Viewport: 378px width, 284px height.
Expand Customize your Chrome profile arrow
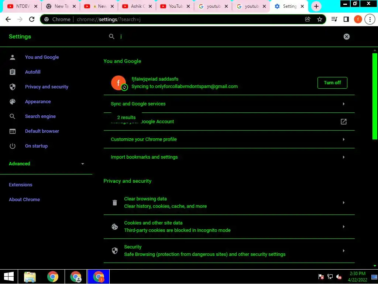[344, 139]
